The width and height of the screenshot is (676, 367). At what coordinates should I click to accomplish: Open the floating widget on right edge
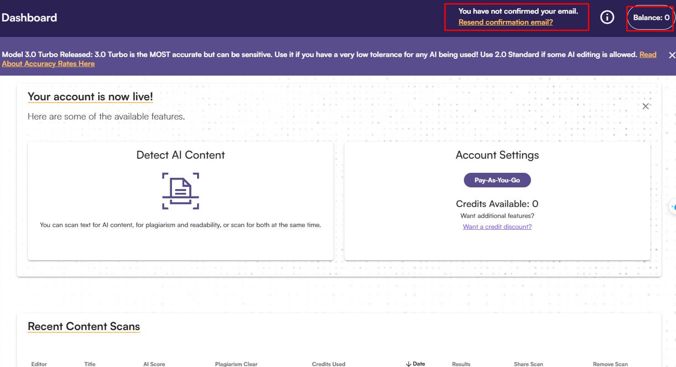[x=673, y=207]
